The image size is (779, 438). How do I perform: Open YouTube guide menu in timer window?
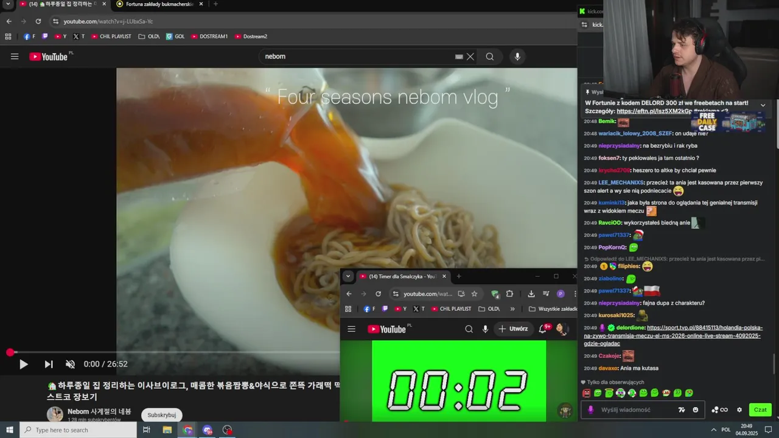tap(351, 329)
